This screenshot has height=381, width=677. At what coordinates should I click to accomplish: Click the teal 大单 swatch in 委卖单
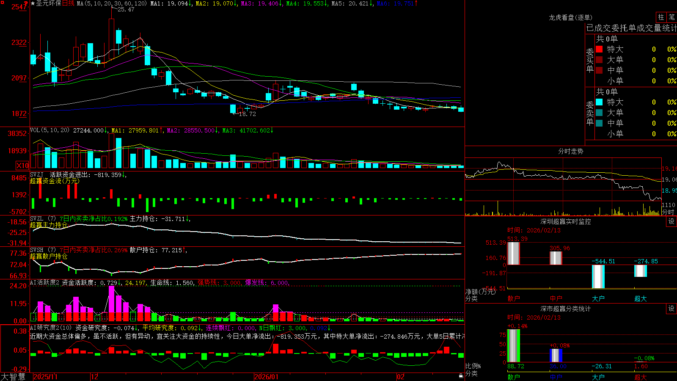click(599, 113)
